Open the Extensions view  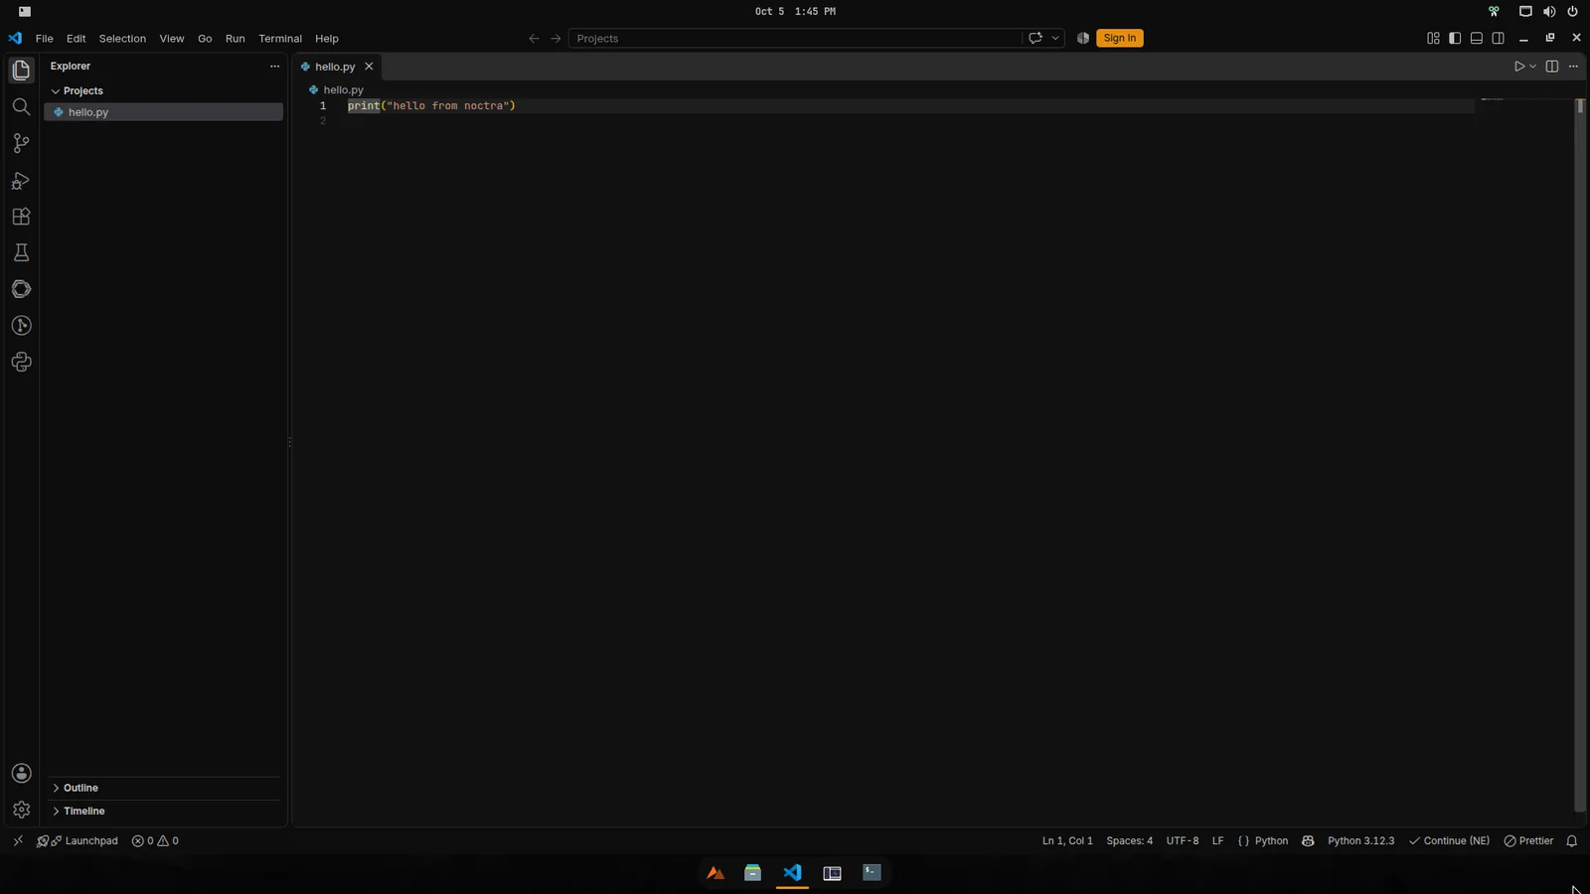tap(21, 217)
